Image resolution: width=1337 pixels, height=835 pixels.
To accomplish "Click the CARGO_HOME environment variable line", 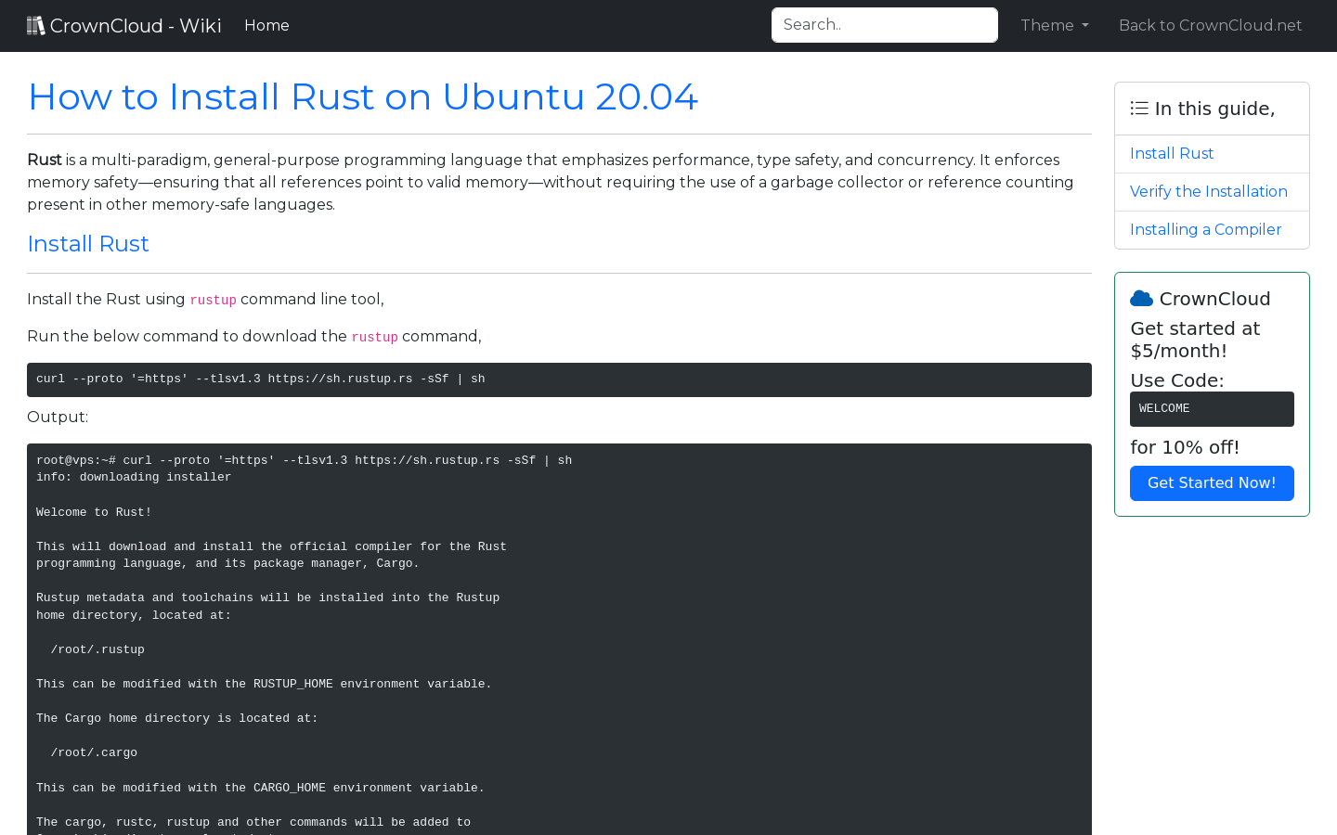I will point(260,788).
